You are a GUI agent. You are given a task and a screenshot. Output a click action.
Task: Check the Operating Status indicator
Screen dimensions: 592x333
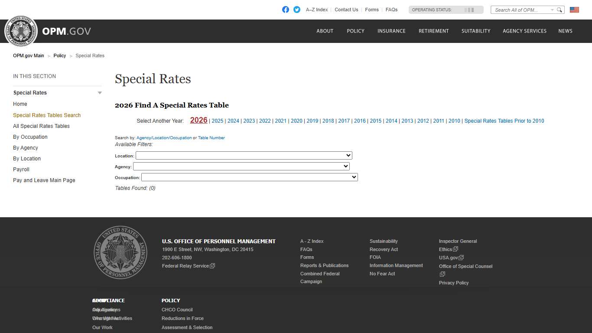pyautogui.click(x=446, y=10)
